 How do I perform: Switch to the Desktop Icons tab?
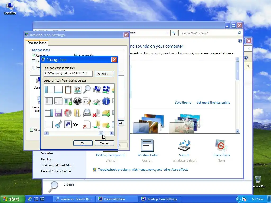pos(37,43)
